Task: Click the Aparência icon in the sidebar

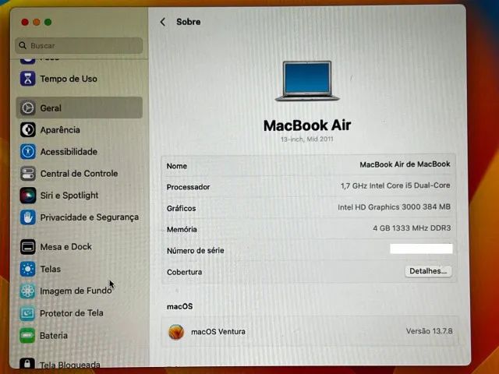Action: click(x=28, y=130)
